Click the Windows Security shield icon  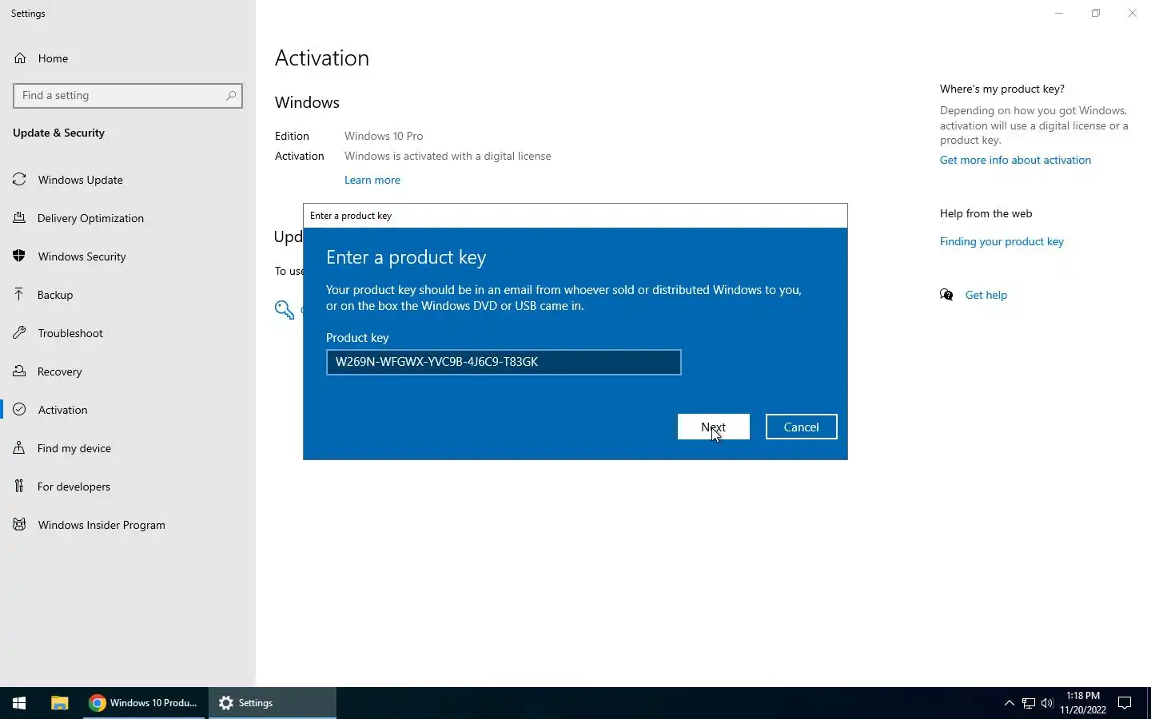coord(19,256)
